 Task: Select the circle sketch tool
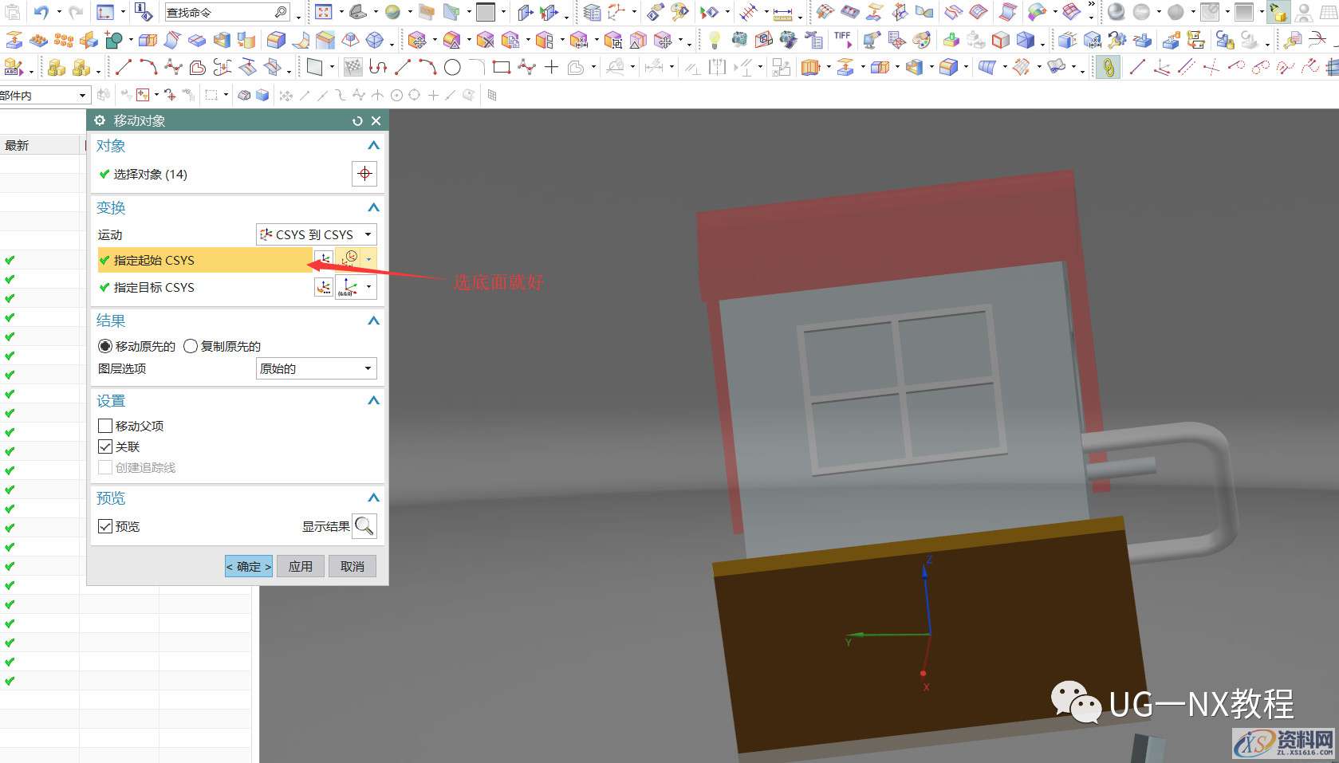pos(452,68)
